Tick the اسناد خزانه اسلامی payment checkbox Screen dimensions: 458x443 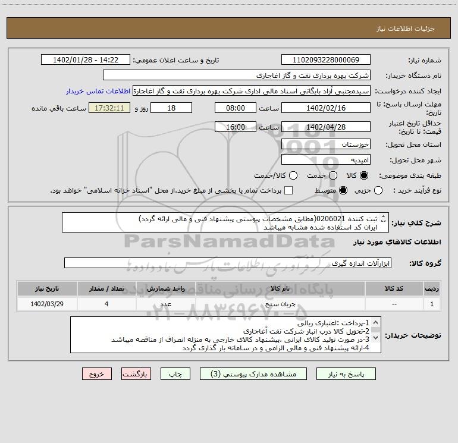[x=288, y=190]
